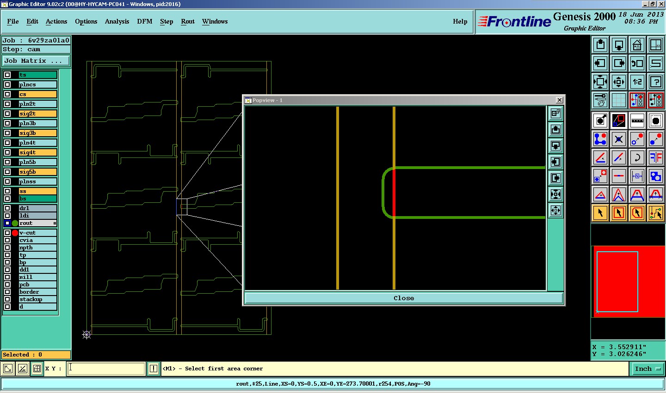Click the ruler measurement tool icon
Image resolution: width=666 pixels, height=393 pixels.
(637, 121)
